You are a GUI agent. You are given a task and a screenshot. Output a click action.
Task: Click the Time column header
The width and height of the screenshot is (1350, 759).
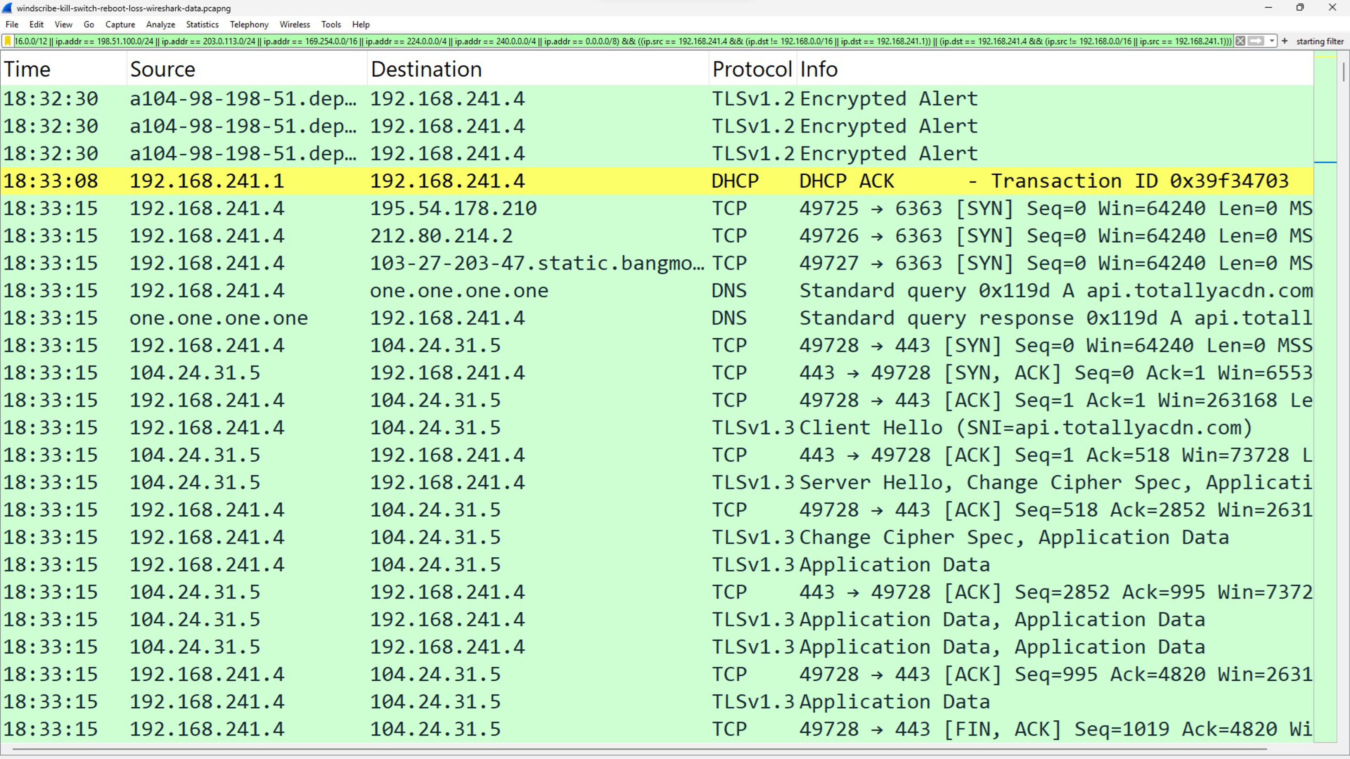pos(27,69)
